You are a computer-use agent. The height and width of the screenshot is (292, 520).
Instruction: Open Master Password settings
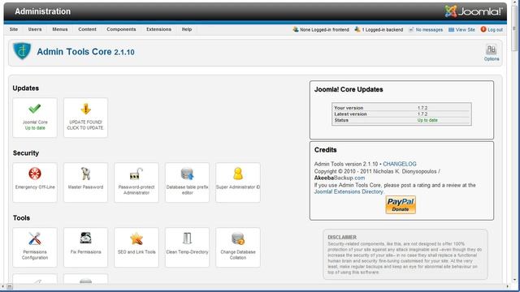tap(85, 182)
